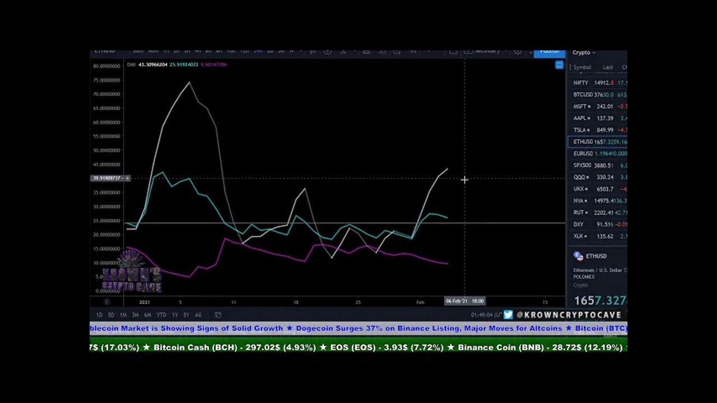
Task: Select the NIFTY row in the watchlist
Action: pos(597,83)
